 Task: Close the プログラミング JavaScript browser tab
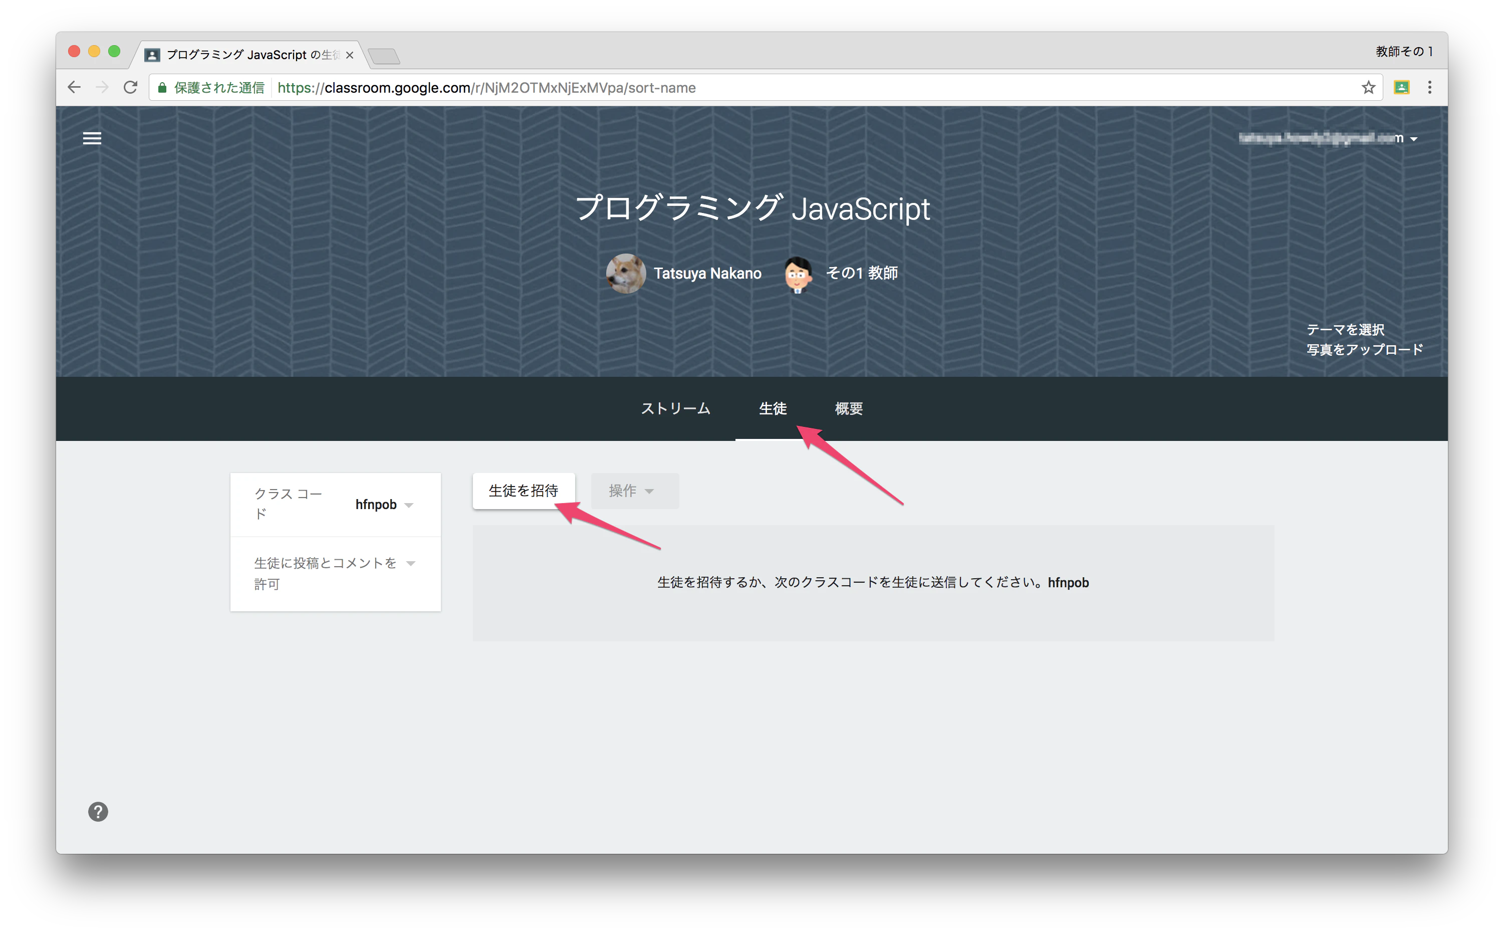[x=350, y=55]
